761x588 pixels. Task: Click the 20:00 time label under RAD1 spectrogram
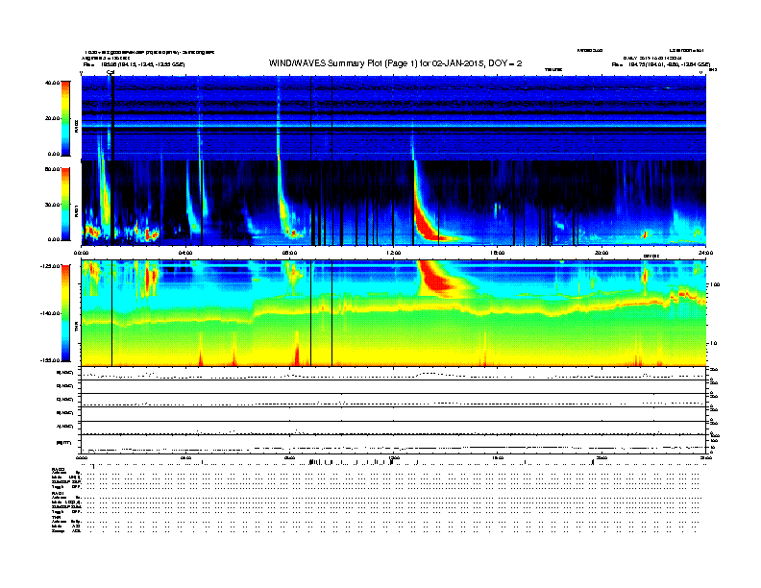[601, 253]
